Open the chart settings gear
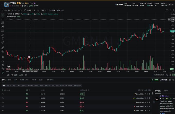Viewport: 175px width, 114px height. [173, 10]
